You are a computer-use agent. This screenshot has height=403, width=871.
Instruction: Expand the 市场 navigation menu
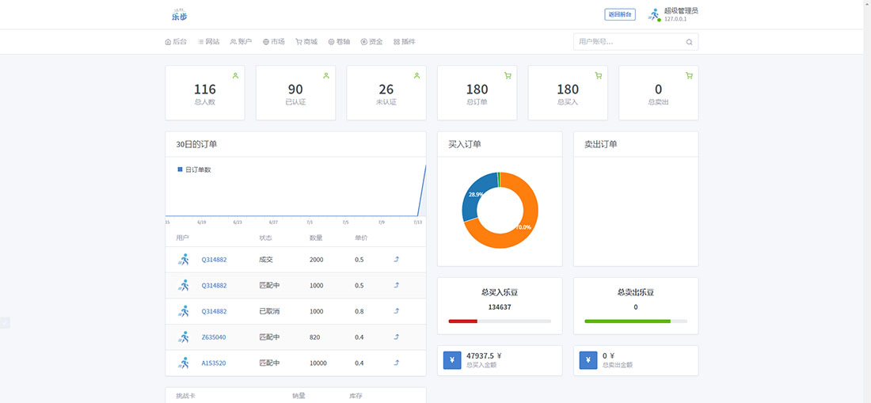273,42
